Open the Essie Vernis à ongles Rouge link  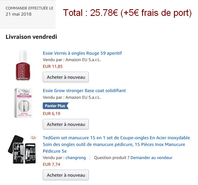(82, 53)
